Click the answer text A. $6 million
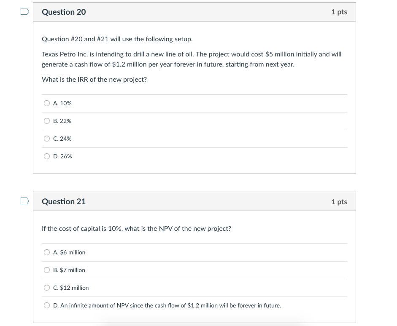This screenshot has height=326, width=397. point(69,252)
